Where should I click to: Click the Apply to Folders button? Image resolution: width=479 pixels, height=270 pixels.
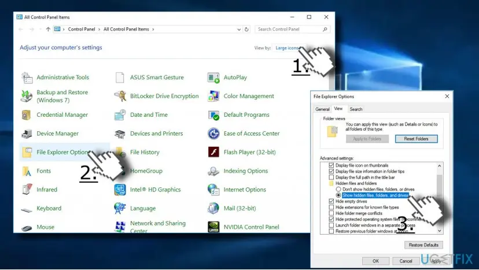pyautogui.click(x=367, y=139)
